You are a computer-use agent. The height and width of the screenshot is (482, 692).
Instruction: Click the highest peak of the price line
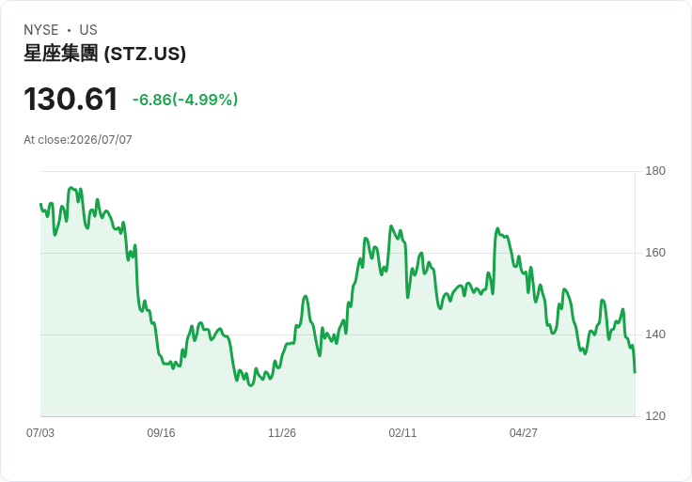click(x=71, y=188)
